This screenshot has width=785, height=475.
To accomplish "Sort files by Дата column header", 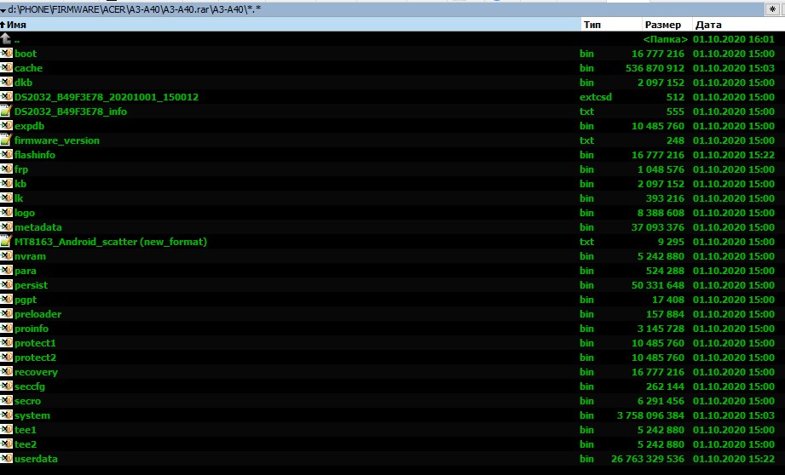I will click(x=709, y=25).
